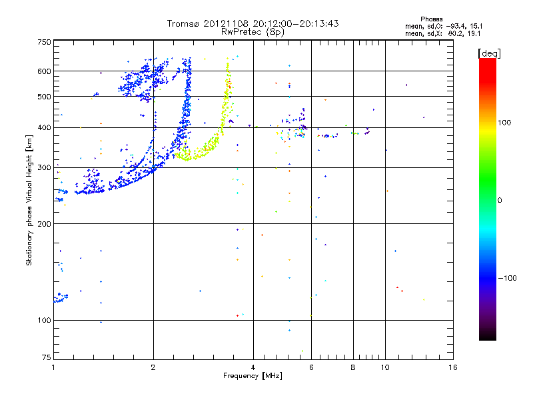Click the "300" tick on the height axis
Screen dimensions: 533x400
[44, 168]
